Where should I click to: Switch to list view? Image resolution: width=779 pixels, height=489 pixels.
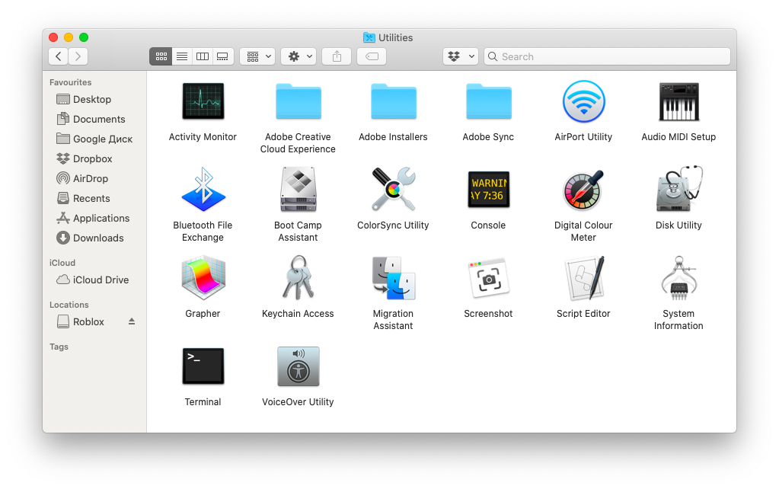tap(182, 56)
